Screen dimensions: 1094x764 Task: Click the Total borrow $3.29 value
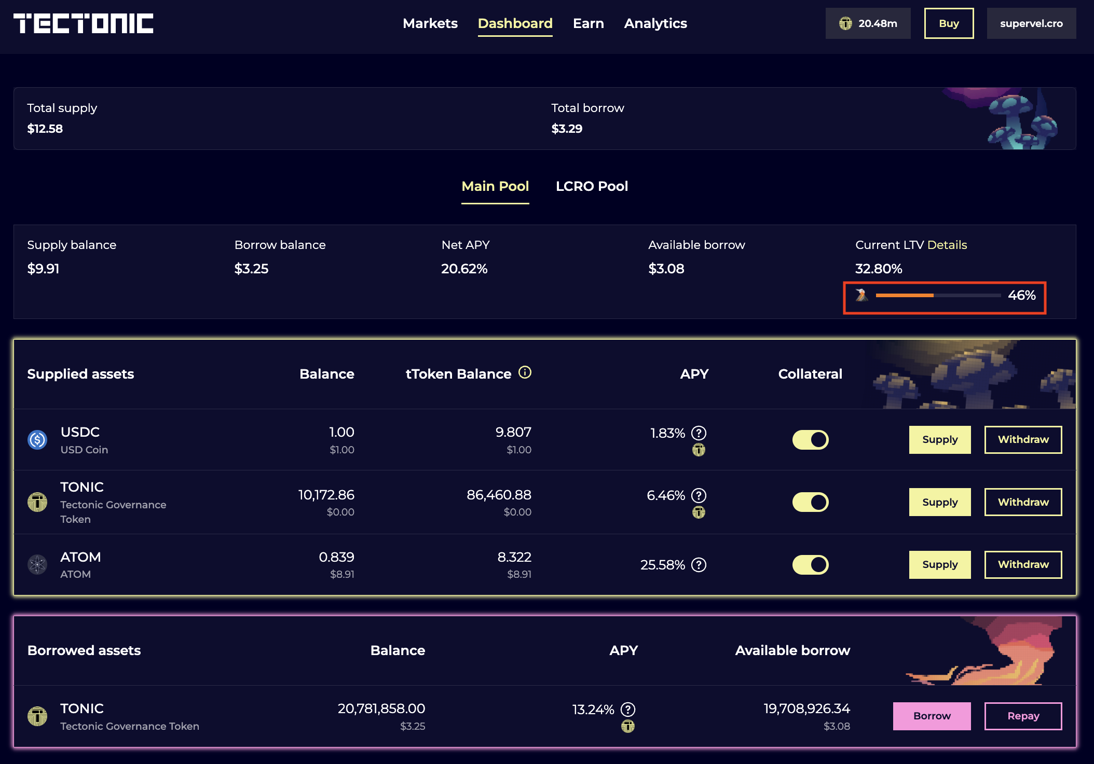[567, 129]
